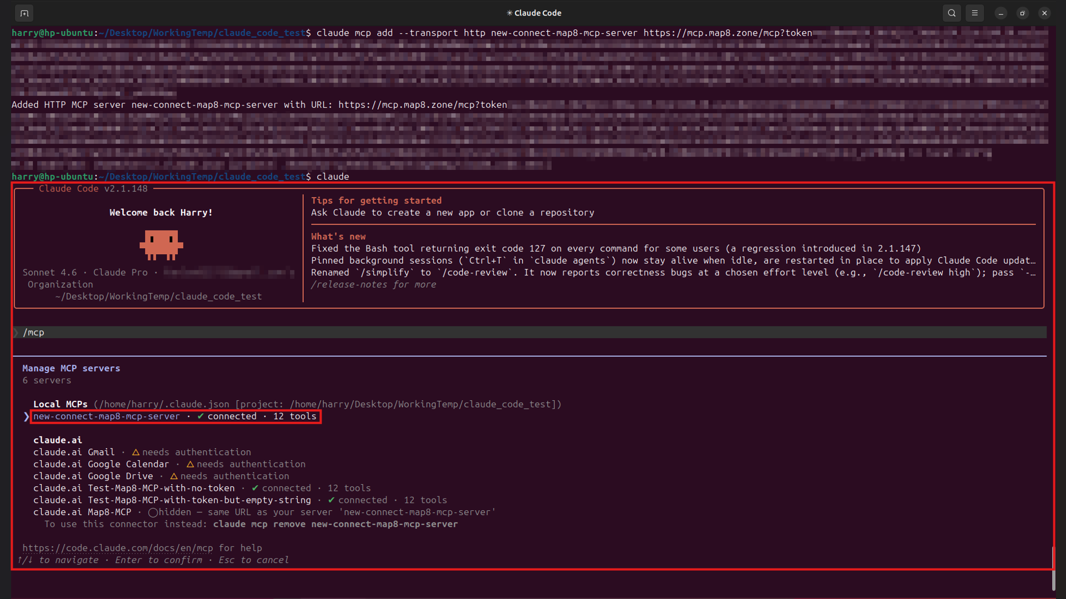
Task: Select the Test-Map8-MCP-with-token-but-empty-string entry
Action: (x=240, y=500)
